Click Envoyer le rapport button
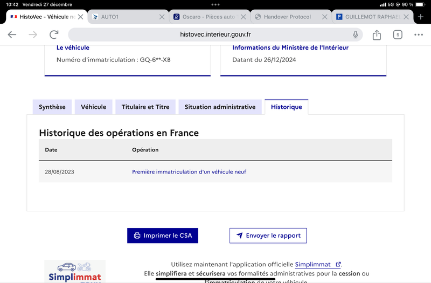431x283 pixels. (268, 236)
